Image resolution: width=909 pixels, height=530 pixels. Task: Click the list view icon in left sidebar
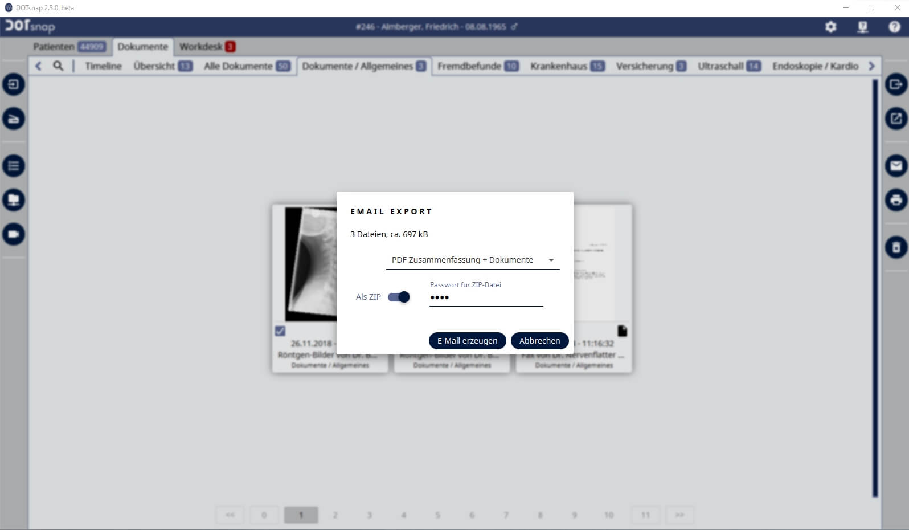coord(14,166)
